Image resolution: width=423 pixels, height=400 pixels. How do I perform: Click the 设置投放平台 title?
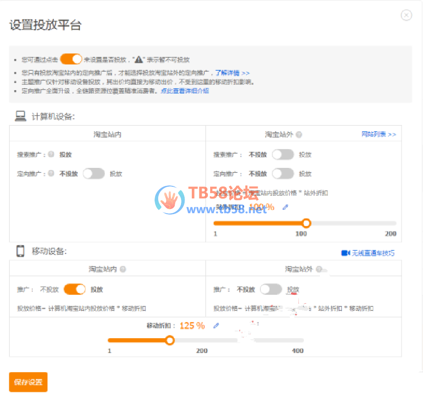coord(45,25)
